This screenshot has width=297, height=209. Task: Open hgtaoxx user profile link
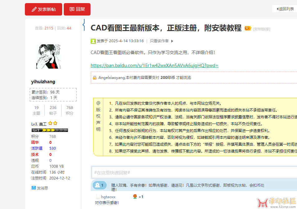[x=108, y=197]
